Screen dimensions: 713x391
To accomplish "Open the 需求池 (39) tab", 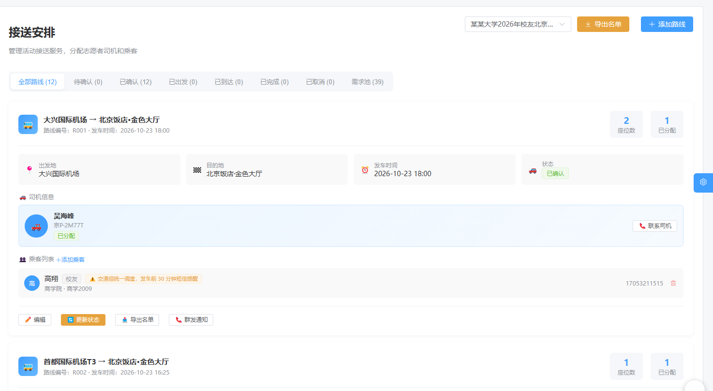I will [x=368, y=82].
